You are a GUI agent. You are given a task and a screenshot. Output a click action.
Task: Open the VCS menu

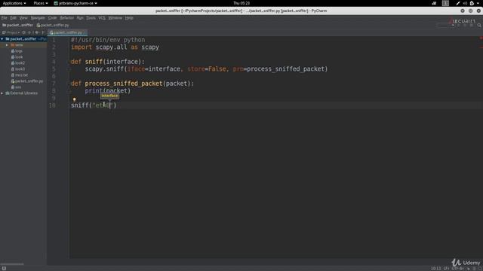pyautogui.click(x=102, y=18)
